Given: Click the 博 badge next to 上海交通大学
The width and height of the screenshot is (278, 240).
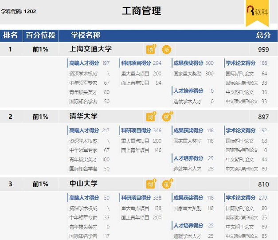Looking at the screenshot, I should (151, 49).
